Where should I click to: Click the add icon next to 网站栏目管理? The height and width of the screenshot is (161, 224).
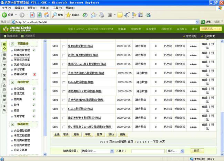34,50
